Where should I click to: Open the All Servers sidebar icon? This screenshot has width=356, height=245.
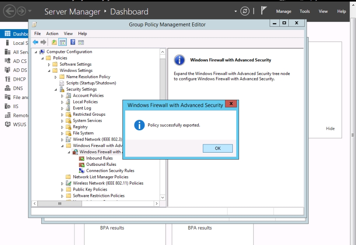point(7,52)
